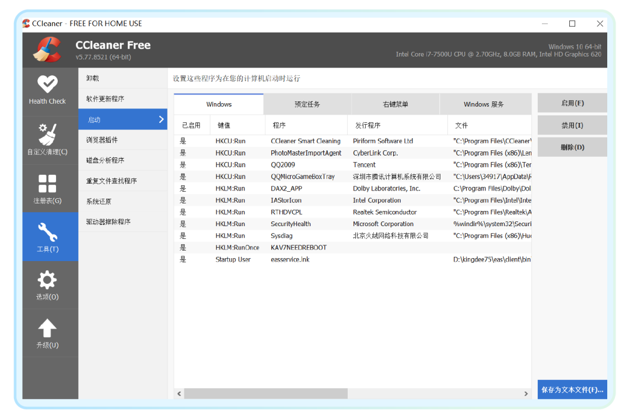630x419 pixels.
Task: Select the Sysdiag row
Action: pos(353,235)
